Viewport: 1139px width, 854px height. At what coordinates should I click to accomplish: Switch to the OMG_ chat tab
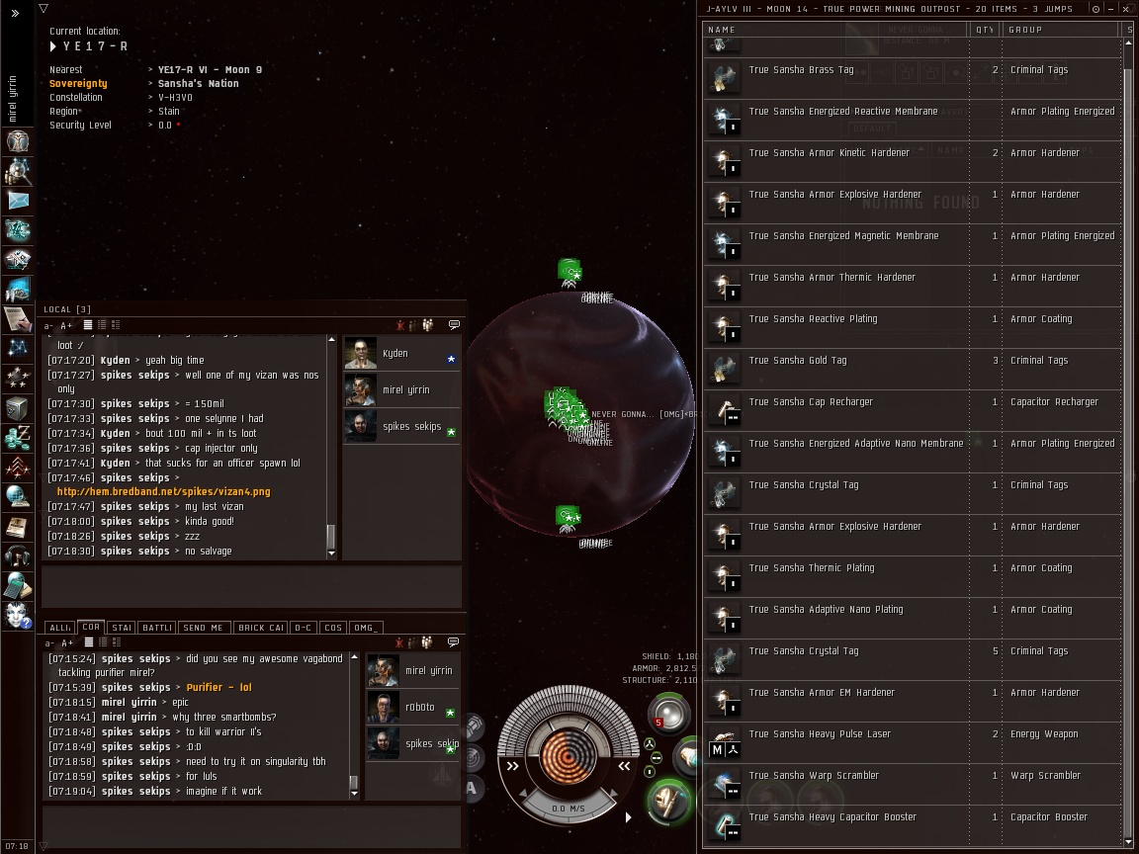366,628
